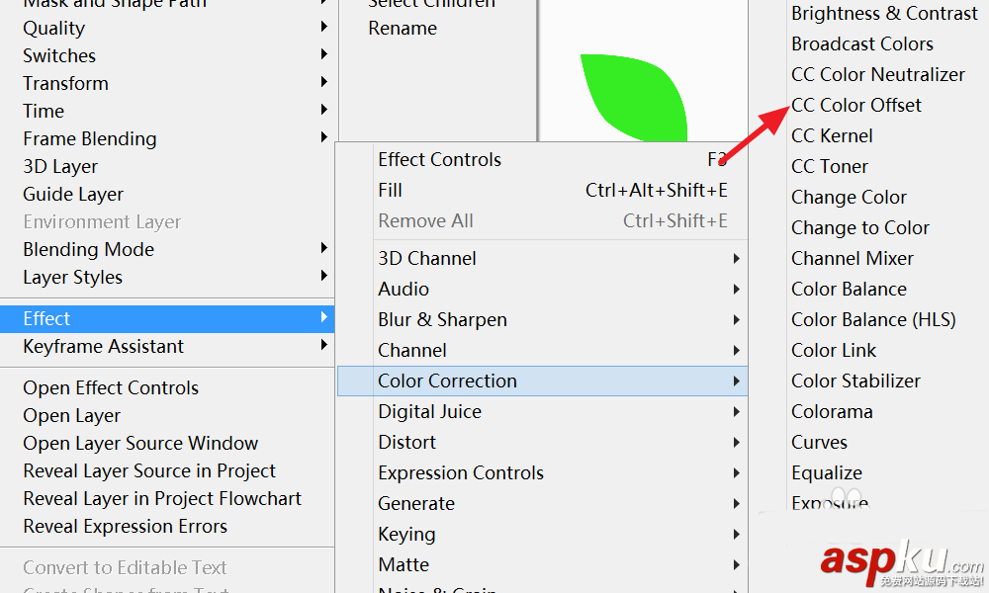The width and height of the screenshot is (989, 593).
Task: Choose the Curves effect
Action: coord(819,442)
